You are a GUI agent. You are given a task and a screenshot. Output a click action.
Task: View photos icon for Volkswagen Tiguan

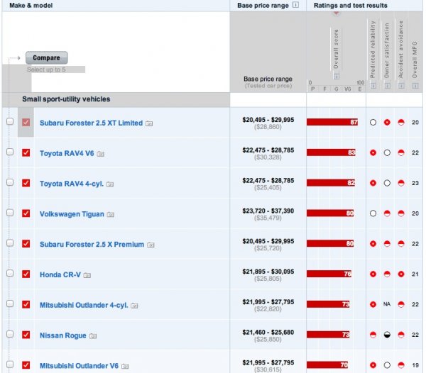(111, 213)
